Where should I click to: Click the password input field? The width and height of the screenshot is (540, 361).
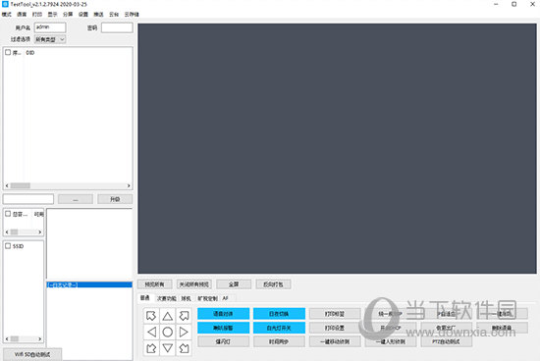117,27
